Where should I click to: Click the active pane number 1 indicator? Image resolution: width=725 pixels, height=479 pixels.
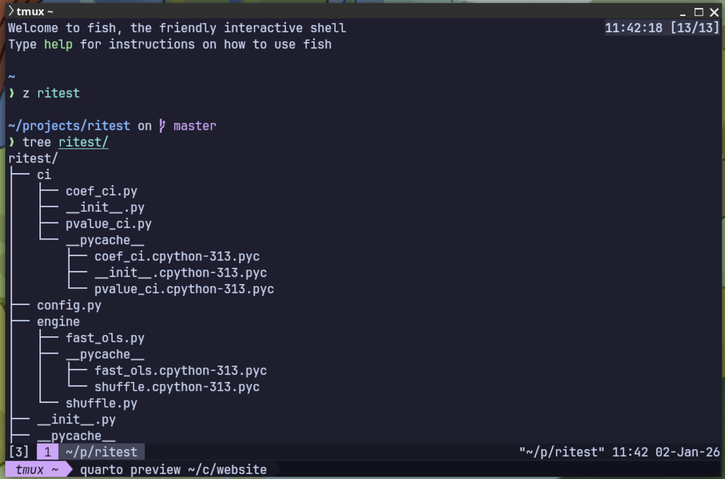point(47,452)
